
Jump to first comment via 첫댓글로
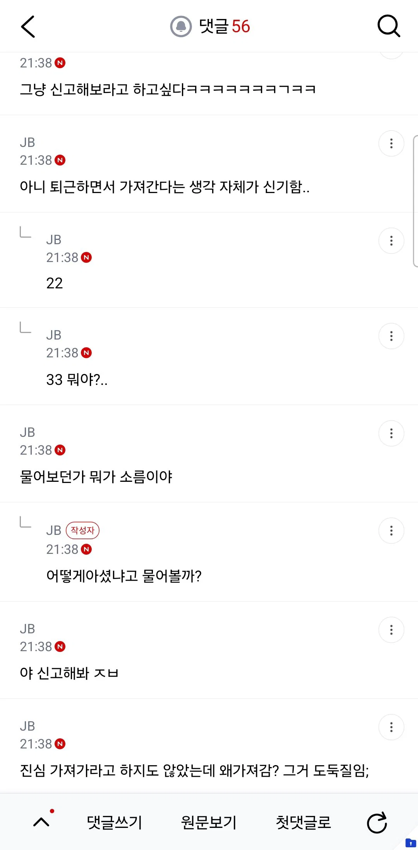point(303,822)
